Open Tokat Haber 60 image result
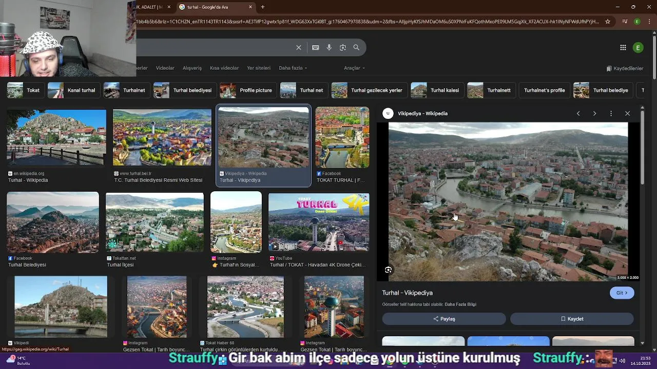Viewport: 657px width, 369px height. click(x=245, y=307)
